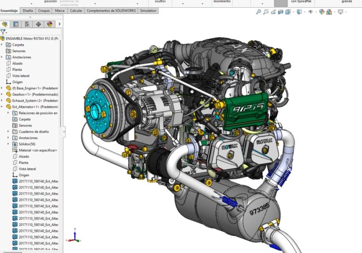The width and height of the screenshot is (362, 253).
Task: Expand the top-level Carpeta node
Action: (x=2, y=44)
